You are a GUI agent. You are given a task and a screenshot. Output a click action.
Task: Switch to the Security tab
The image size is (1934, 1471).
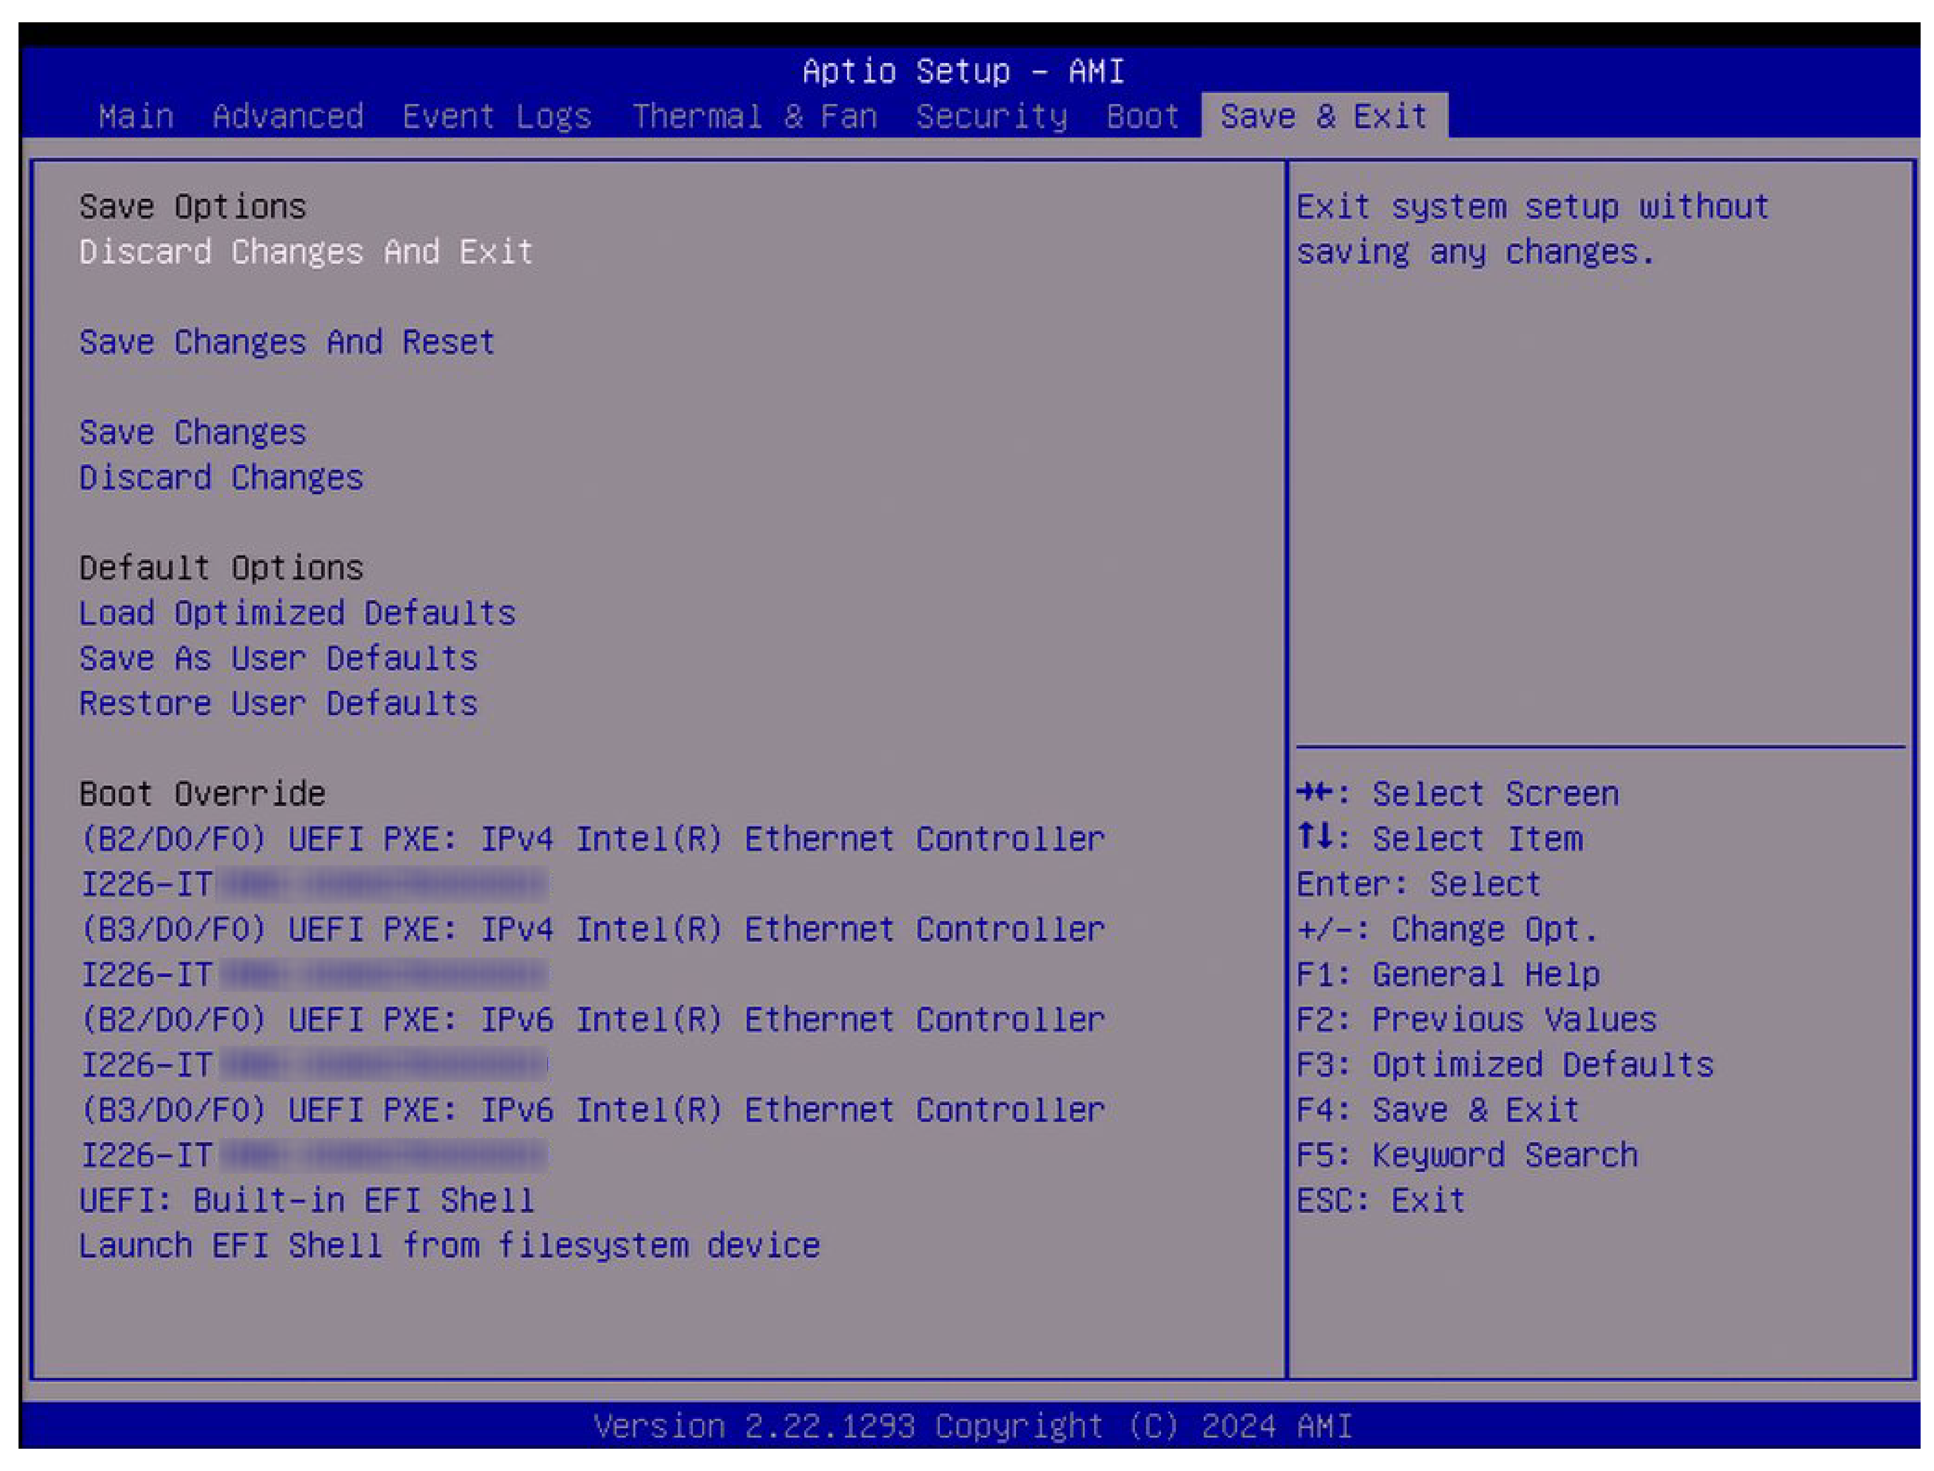tap(991, 116)
